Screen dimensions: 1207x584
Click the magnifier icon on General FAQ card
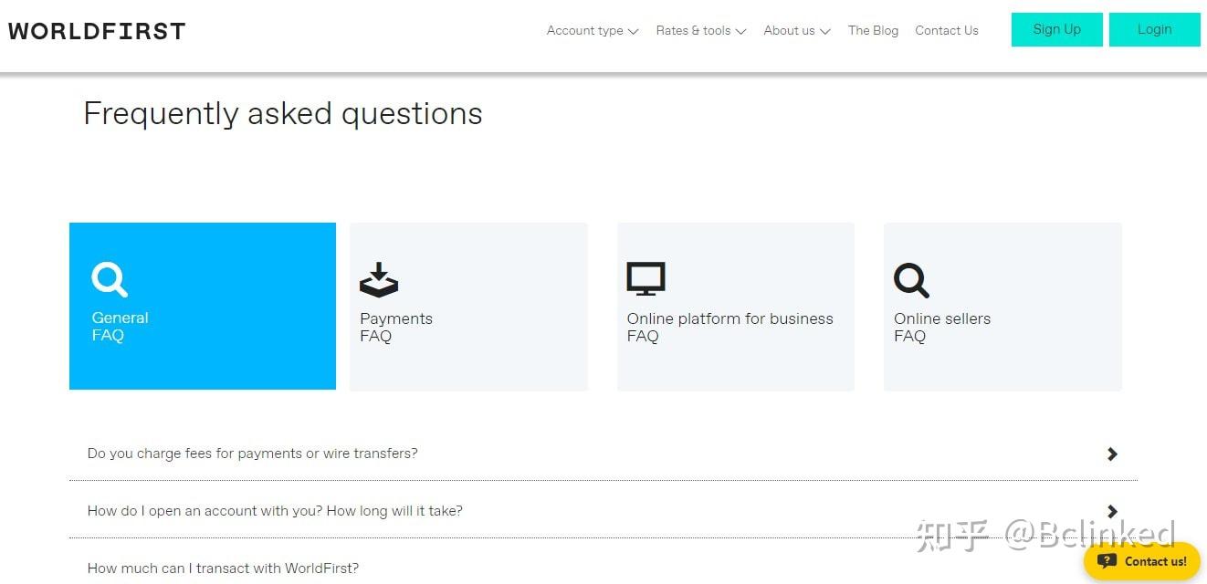click(x=110, y=279)
